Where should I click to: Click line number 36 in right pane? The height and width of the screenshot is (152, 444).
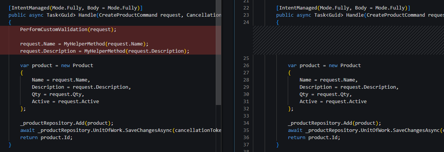[246, 138]
